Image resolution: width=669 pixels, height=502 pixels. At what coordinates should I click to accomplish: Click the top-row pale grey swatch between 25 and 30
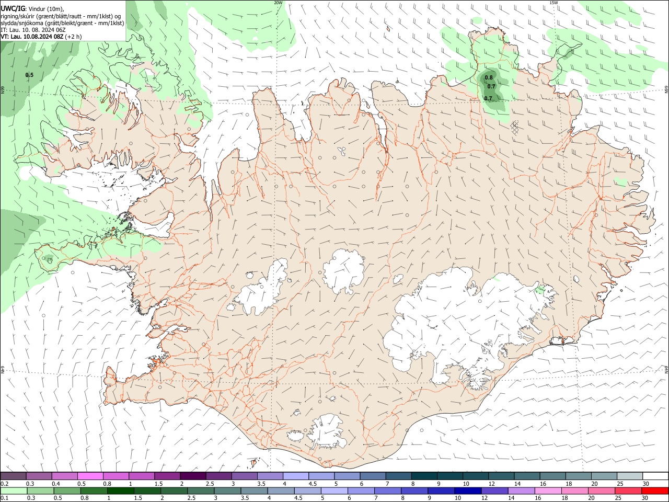coord(629,476)
